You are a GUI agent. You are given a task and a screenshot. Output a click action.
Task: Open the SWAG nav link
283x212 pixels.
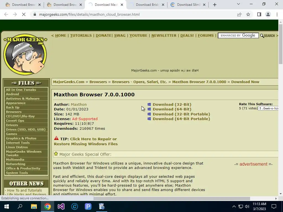coord(120,36)
